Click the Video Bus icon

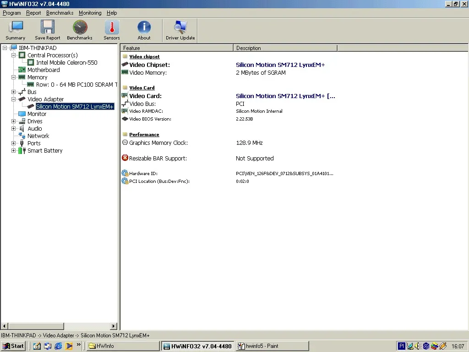125,104
